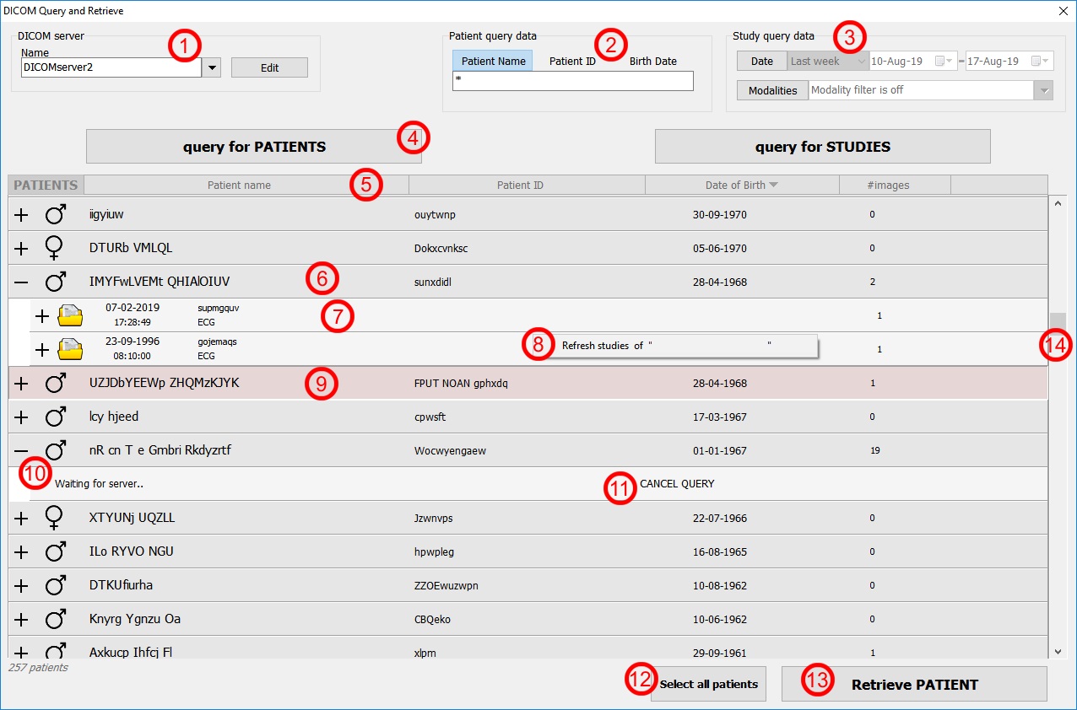Expand patient XTYUNj UQZLL
Viewport: 1077px width, 710px height.
[22, 519]
